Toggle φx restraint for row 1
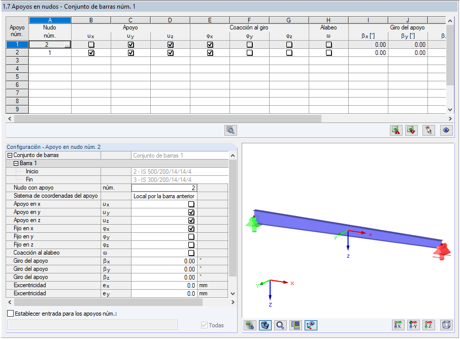The height and width of the screenshot is (339, 460). (x=210, y=45)
